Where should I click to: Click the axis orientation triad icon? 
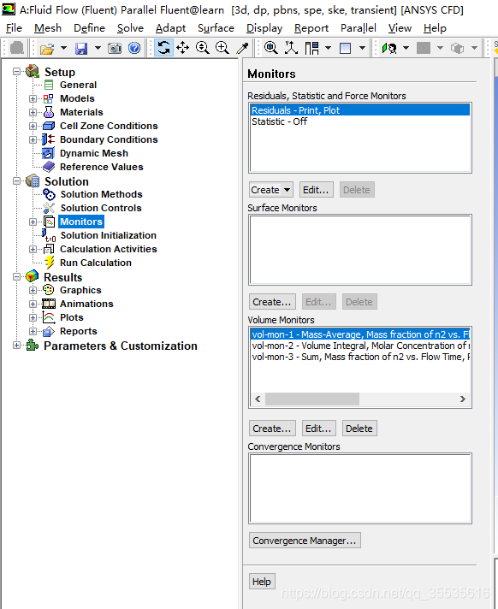[291, 48]
